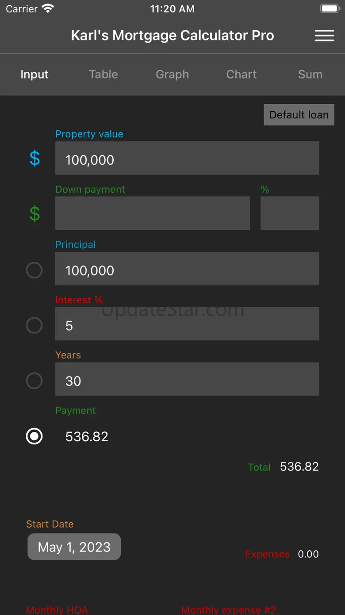This screenshot has width=345, height=615.
Task: Open the Chart tab
Action: pos(241,74)
